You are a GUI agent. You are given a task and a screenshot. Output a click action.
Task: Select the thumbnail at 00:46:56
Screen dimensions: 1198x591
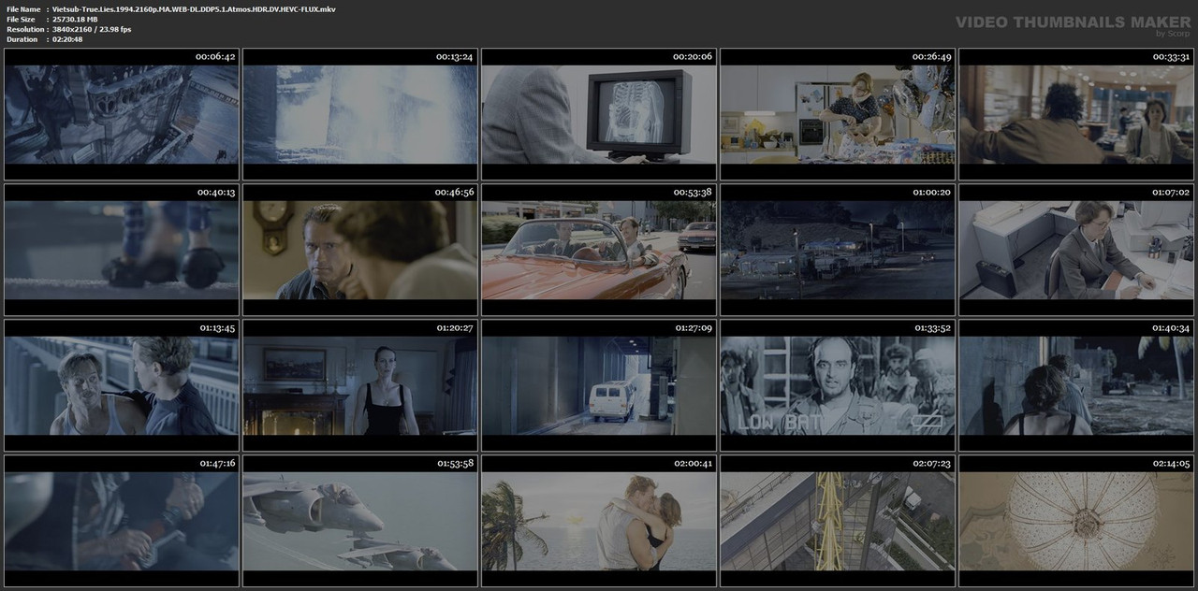(x=360, y=250)
